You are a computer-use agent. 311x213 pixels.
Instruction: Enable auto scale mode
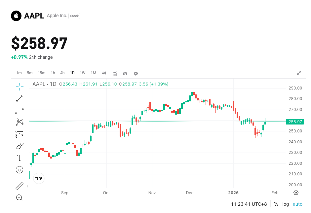click(x=297, y=204)
